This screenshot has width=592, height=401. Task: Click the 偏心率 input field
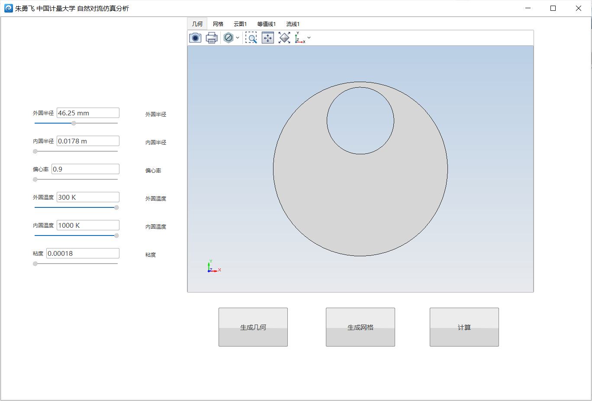tap(85, 169)
